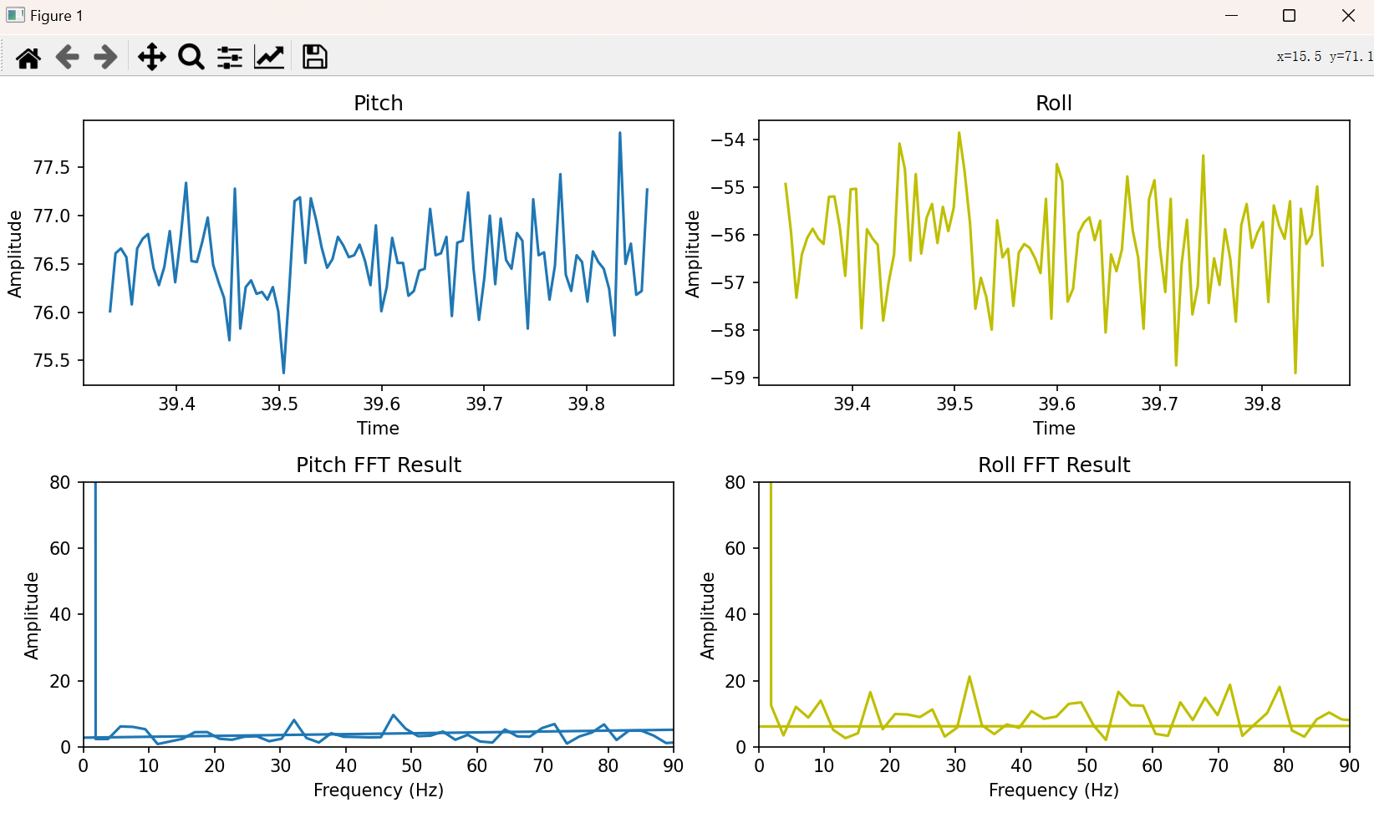Screen dimensions: 1374x813
Task: Click the −54 tick on Roll axis
Action: click(727, 140)
